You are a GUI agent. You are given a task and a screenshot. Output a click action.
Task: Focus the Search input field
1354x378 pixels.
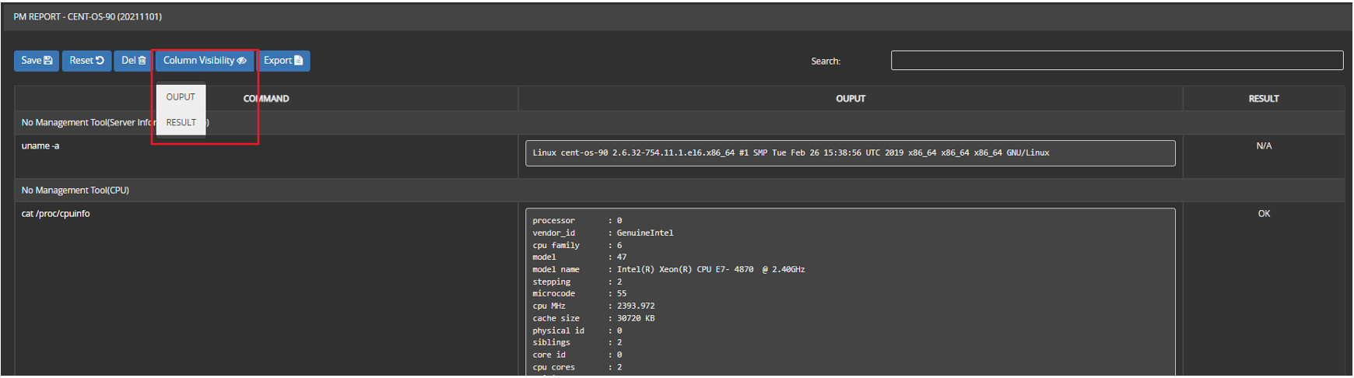click(x=1117, y=61)
